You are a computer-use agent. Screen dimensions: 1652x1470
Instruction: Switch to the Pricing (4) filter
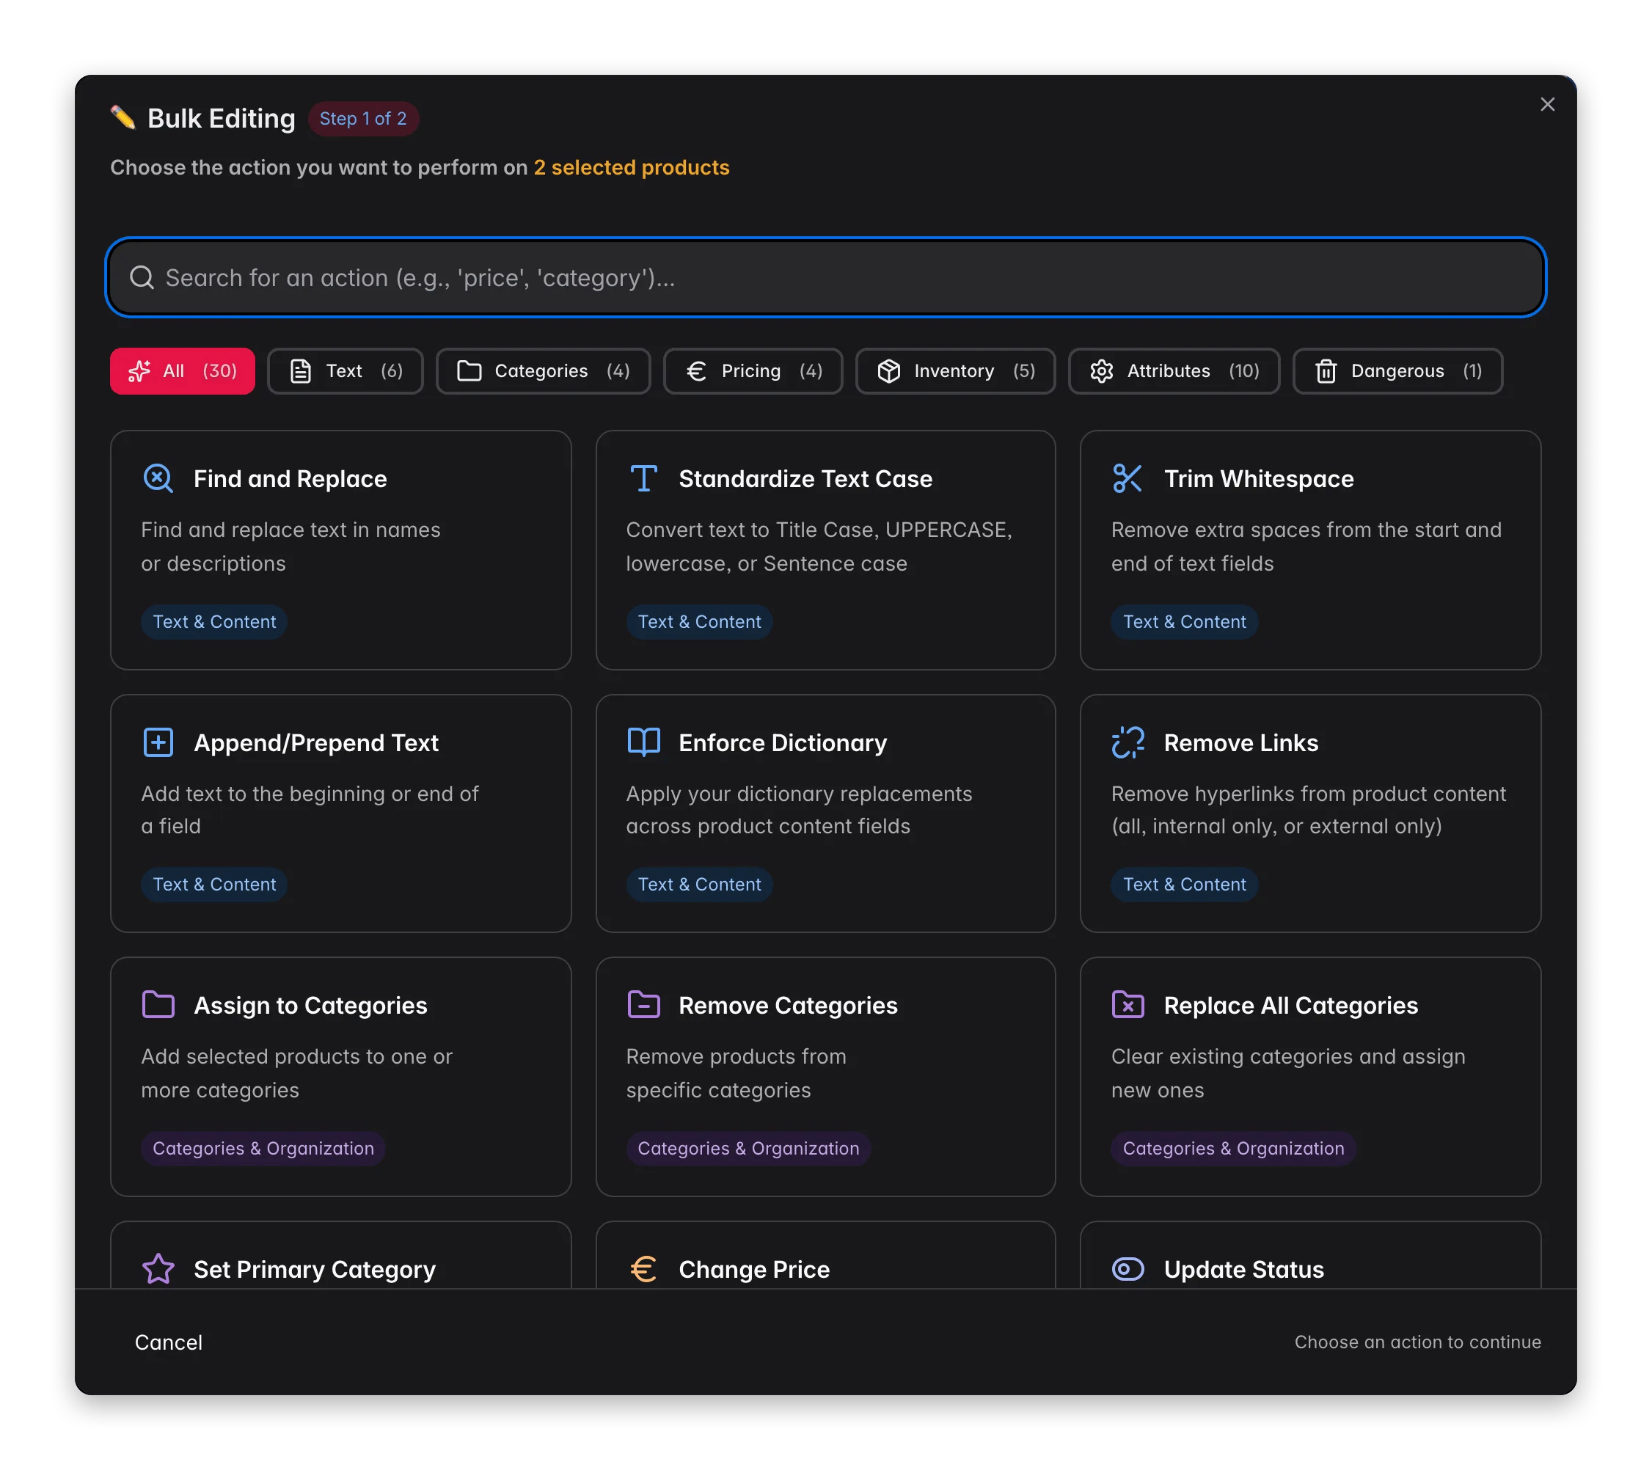(x=753, y=371)
